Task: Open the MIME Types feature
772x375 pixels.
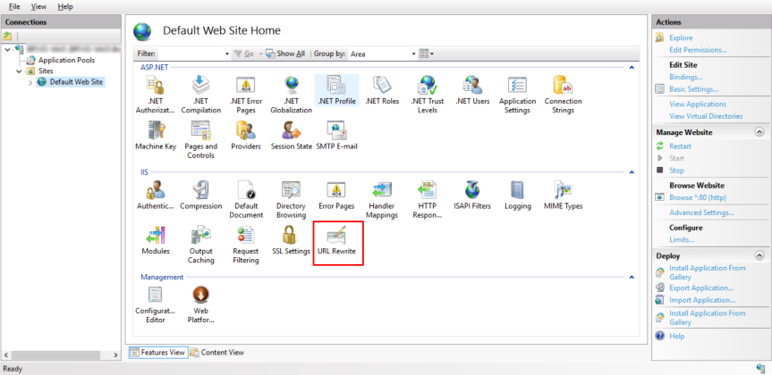Action: [563, 196]
